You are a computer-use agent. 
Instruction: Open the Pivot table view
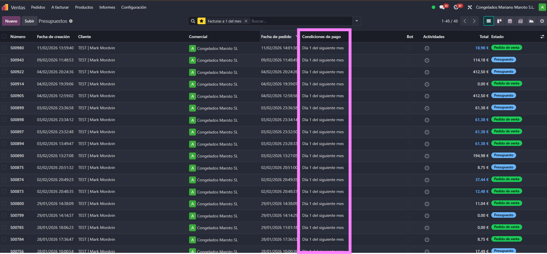[520, 21]
